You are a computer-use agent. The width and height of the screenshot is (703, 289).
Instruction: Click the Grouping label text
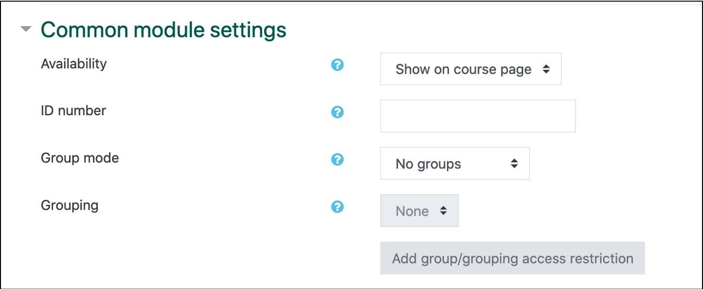tap(70, 205)
